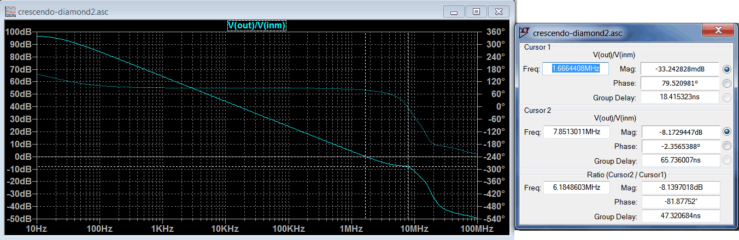Image resolution: width=739 pixels, height=240 pixels.
Task: Click Ratio Mag value -8.1397018dB
Action: (680, 188)
